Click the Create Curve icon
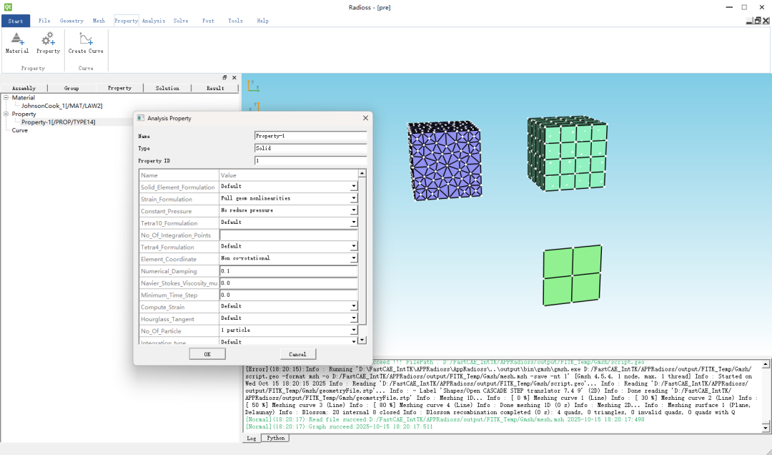 click(86, 39)
